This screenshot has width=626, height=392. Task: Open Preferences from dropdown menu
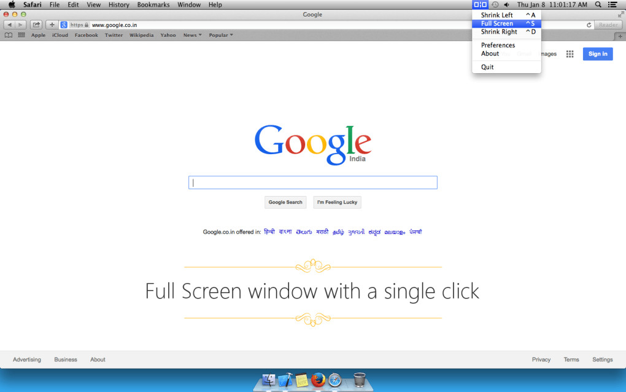(x=506, y=45)
